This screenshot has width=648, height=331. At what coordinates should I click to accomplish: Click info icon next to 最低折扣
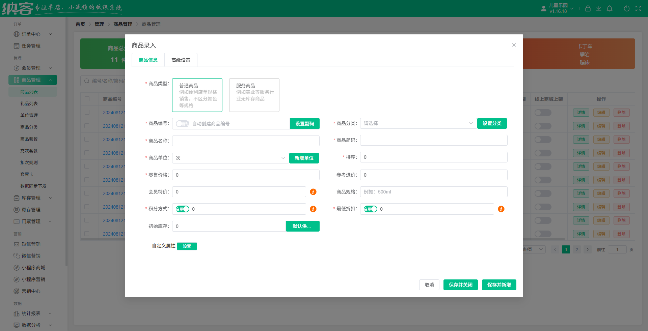(501, 209)
